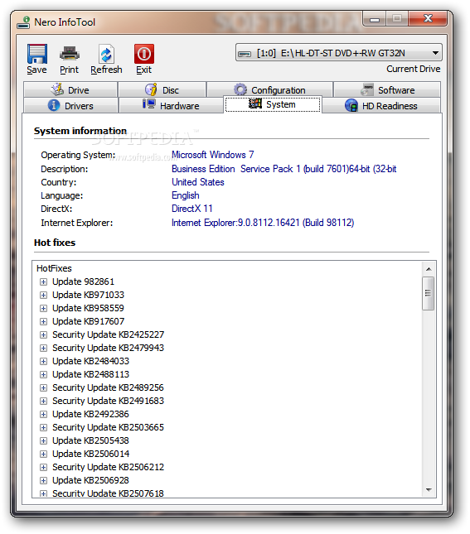This screenshot has width=470, height=534.
Task: Minimize the Nero InfoTool window
Action: (375, 19)
